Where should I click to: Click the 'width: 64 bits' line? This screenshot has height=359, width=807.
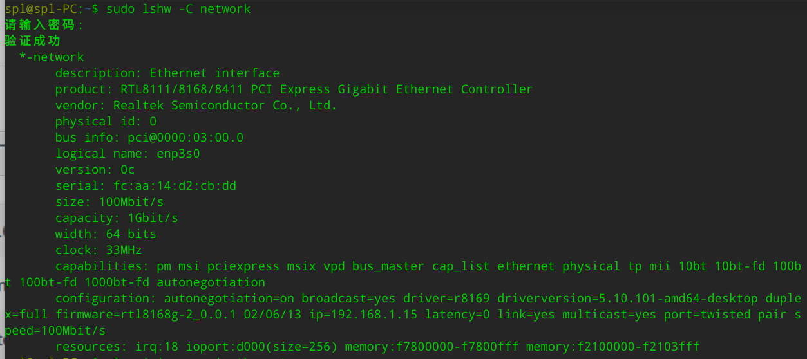[106, 234]
